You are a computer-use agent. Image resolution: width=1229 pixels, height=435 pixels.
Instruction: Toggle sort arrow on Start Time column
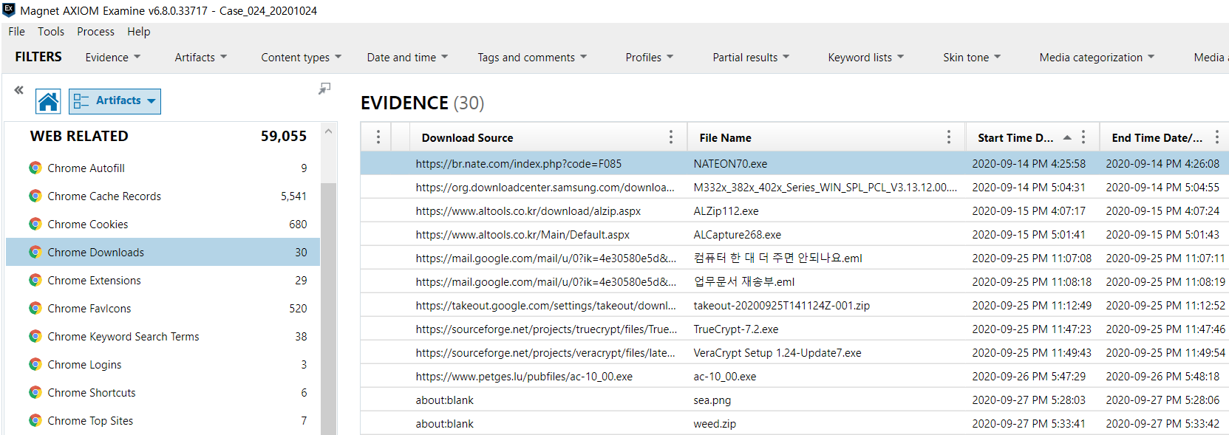coord(1067,137)
